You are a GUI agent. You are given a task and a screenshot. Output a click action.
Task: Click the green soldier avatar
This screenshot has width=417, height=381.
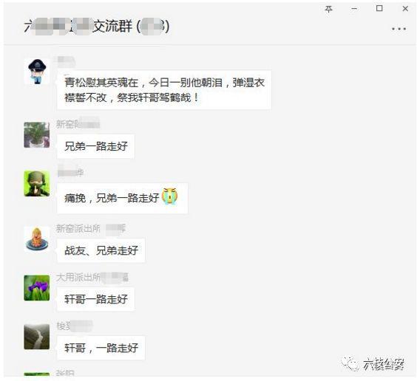(x=37, y=183)
